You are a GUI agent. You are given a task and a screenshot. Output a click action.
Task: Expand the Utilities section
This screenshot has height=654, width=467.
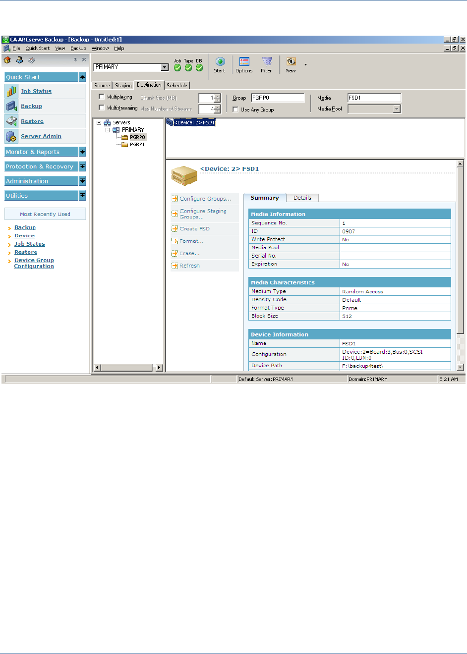[82, 196]
